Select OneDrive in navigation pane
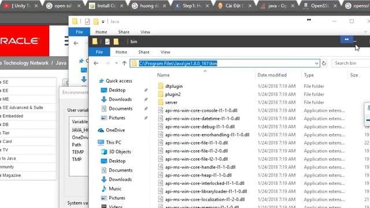 tap(115, 130)
